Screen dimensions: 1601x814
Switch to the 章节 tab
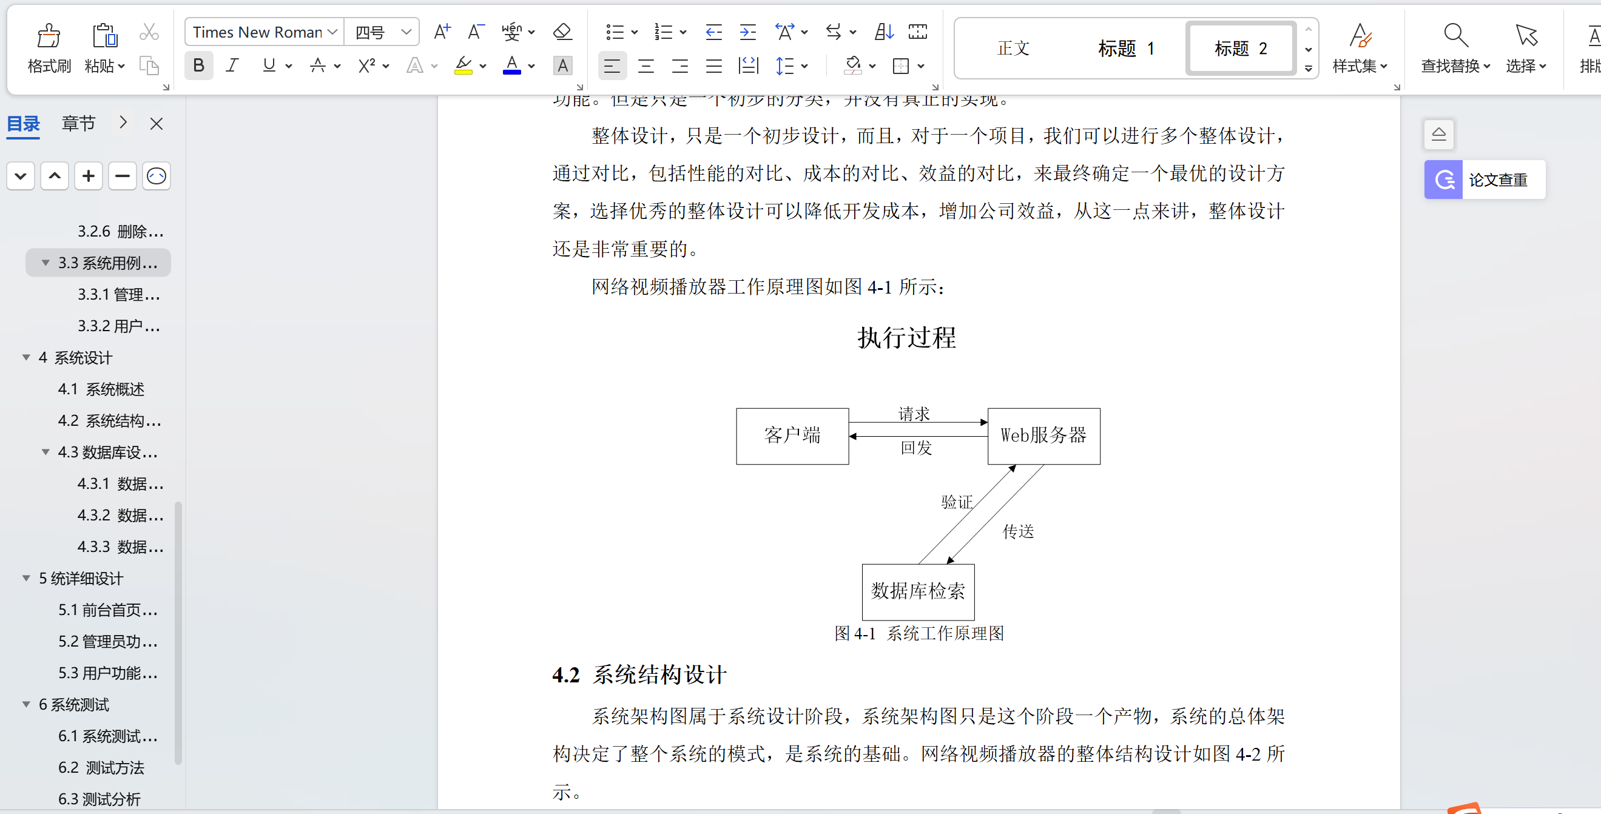tap(78, 123)
